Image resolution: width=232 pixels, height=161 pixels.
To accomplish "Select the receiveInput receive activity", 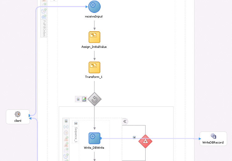I will [94, 7].
